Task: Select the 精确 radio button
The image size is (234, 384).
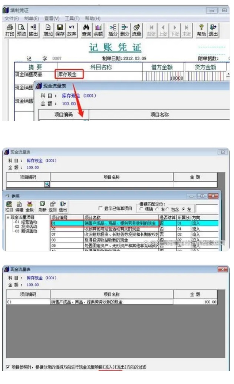Action: 141,209
